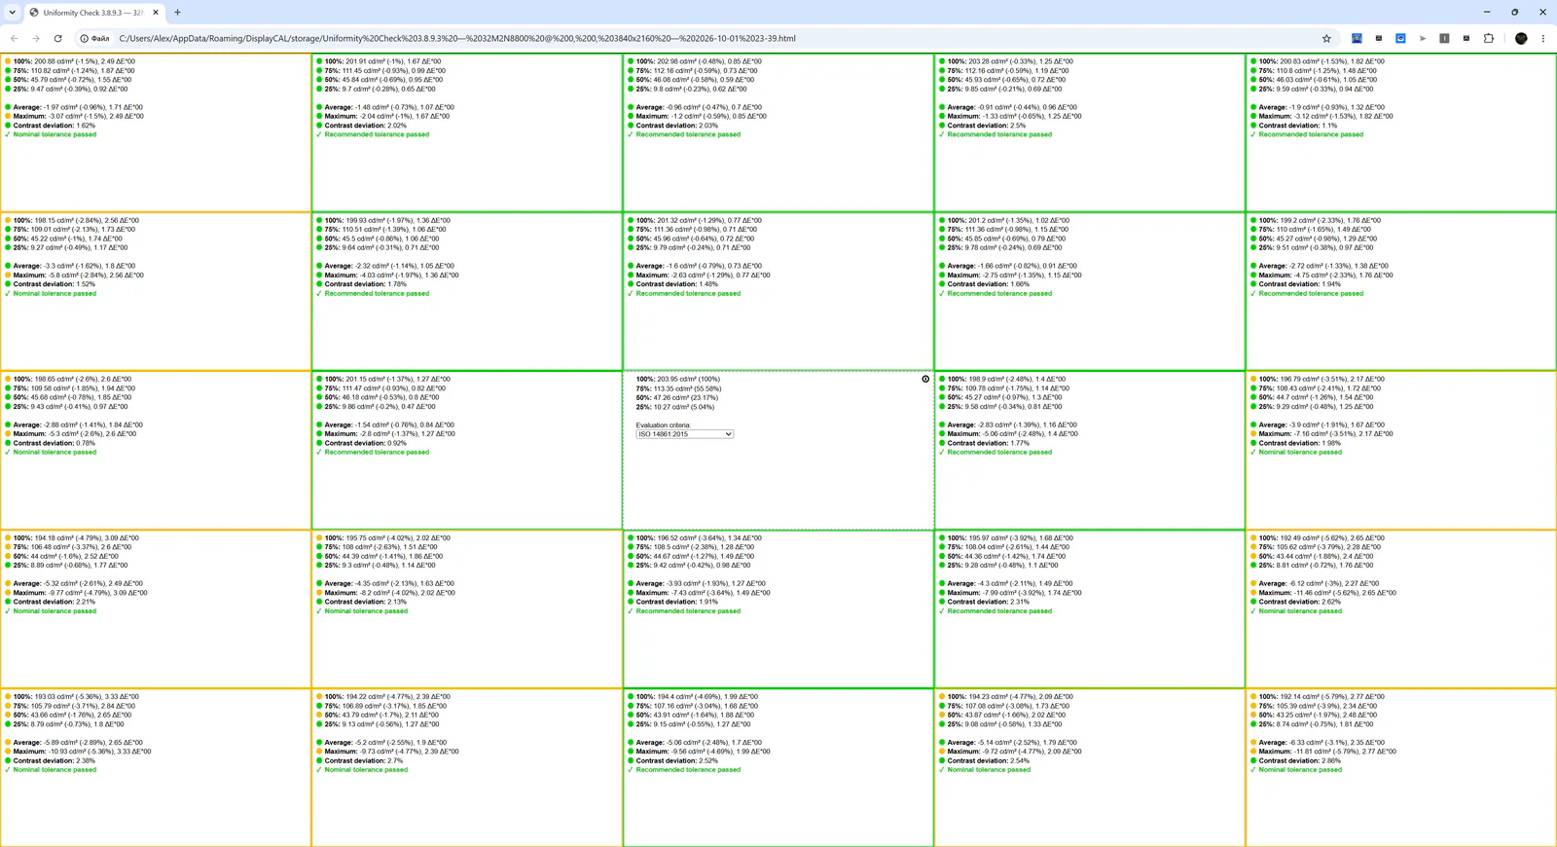This screenshot has width=1557, height=847.
Task: Click '25%: 10.27 cd/m² (5.04%)' line
Action: 676,407
